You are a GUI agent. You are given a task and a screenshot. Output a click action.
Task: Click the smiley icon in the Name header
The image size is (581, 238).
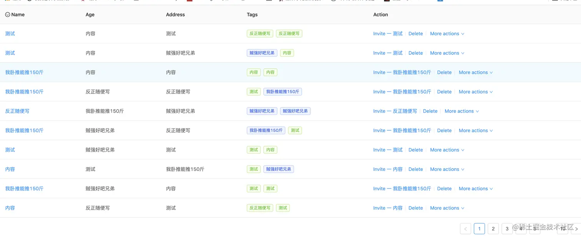coord(7,15)
